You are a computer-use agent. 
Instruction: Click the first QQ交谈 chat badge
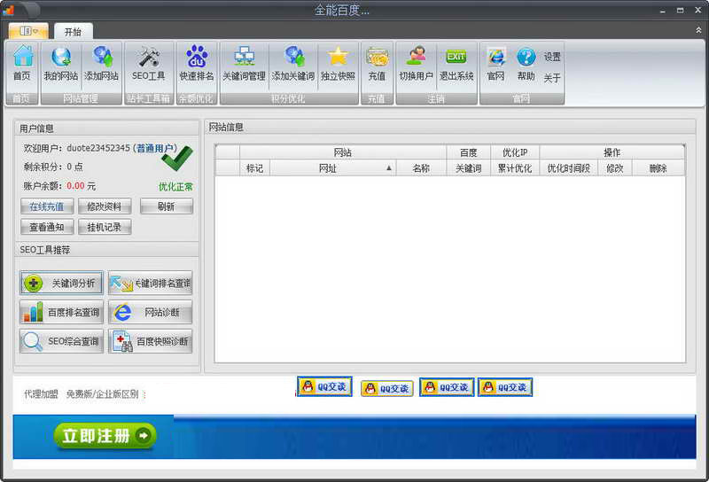tap(324, 387)
